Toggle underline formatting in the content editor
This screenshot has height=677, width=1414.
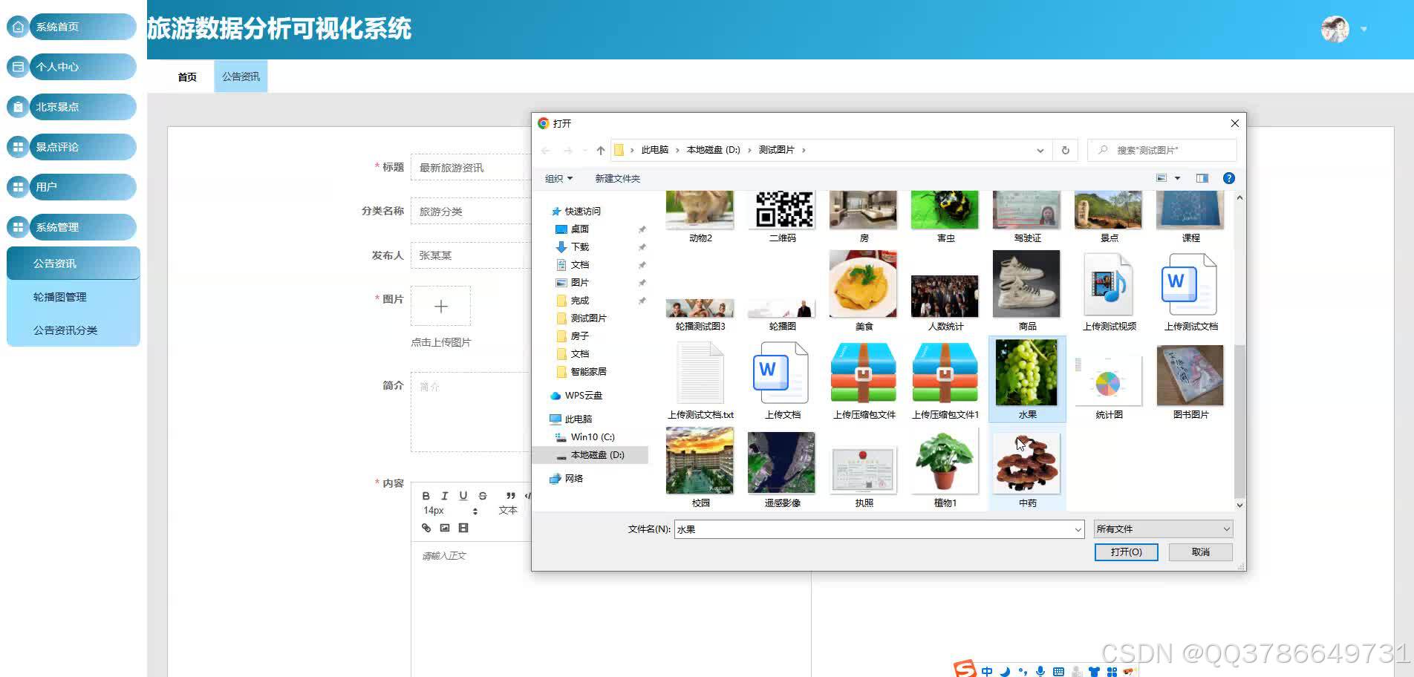(463, 496)
